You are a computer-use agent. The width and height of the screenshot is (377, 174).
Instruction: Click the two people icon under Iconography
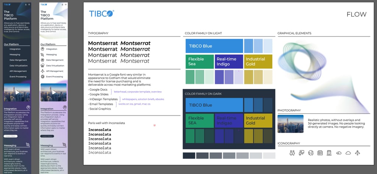pos(292,153)
